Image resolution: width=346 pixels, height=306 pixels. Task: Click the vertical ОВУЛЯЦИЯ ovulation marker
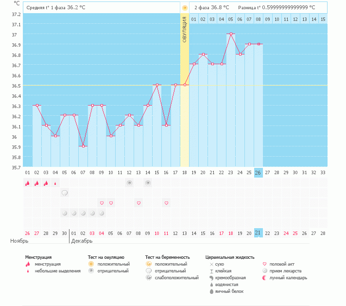[x=185, y=29]
